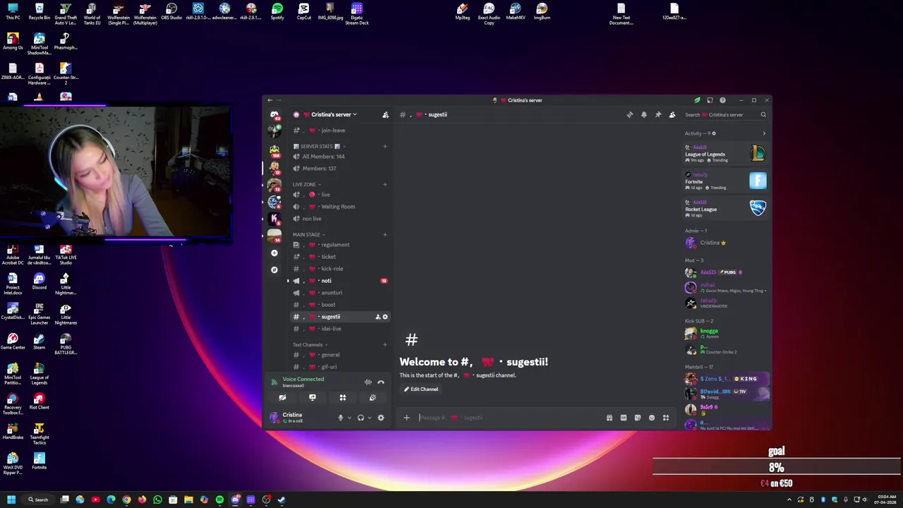Open the boost channel
Screen dimensions: 903x508
coord(340,305)
